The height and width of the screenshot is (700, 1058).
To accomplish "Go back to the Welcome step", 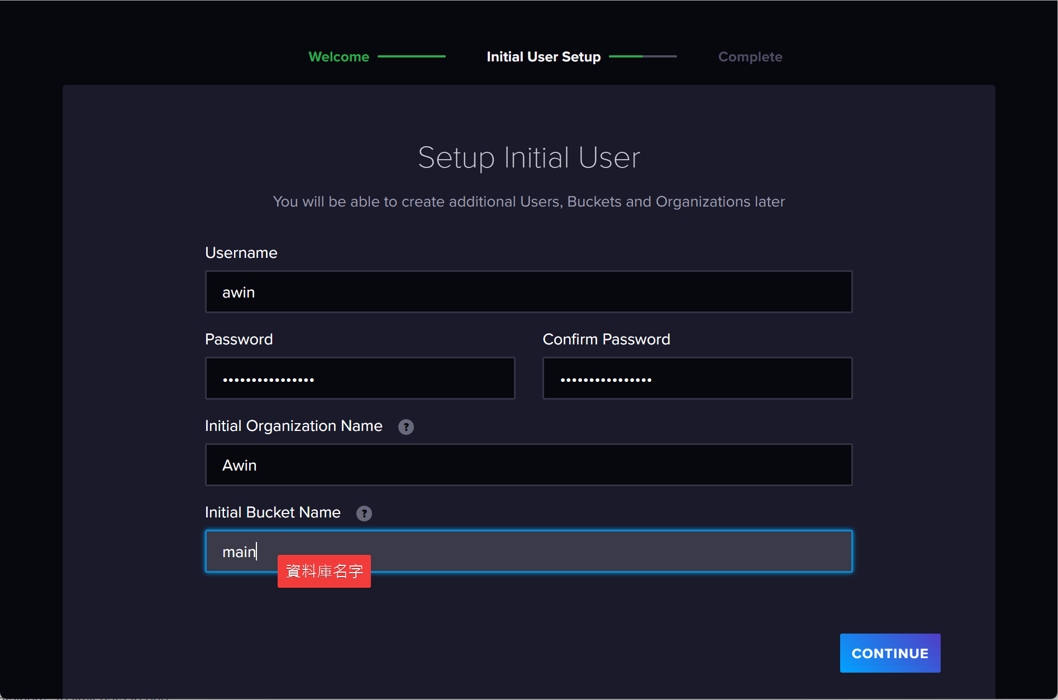I will click(x=339, y=57).
